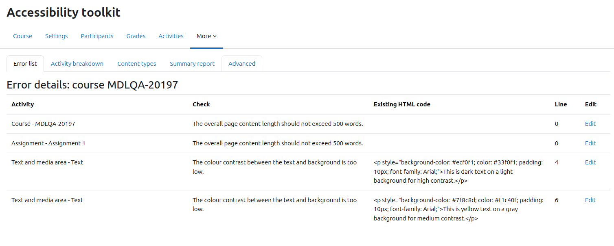
Task: Switch to Activity breakdown tab
Action: click(x=77, y=64)
